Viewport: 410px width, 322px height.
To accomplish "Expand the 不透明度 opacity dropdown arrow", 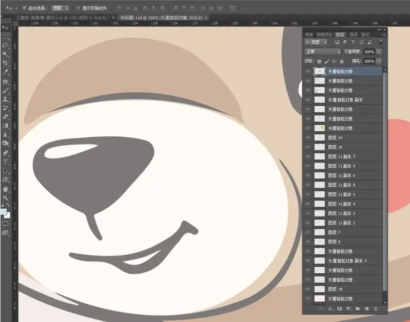I will (379, 52).
